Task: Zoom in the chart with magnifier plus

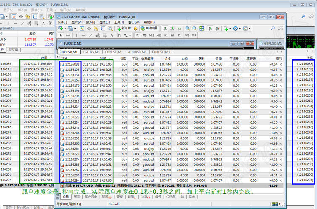Action: (187, 29)
